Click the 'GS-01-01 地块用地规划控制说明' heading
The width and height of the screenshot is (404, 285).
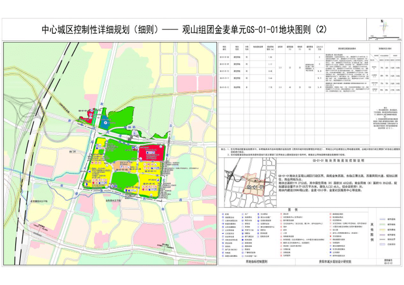pos(338,161)
